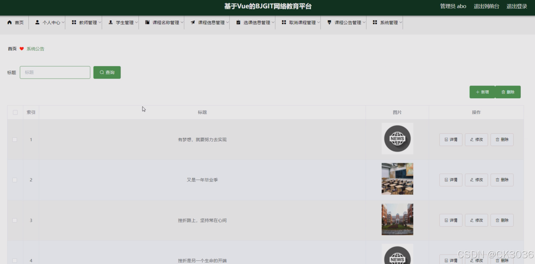Expand the 课程名称管理 dropdown arrow
This screenshot has width=535, height=264.
(182, 22)
